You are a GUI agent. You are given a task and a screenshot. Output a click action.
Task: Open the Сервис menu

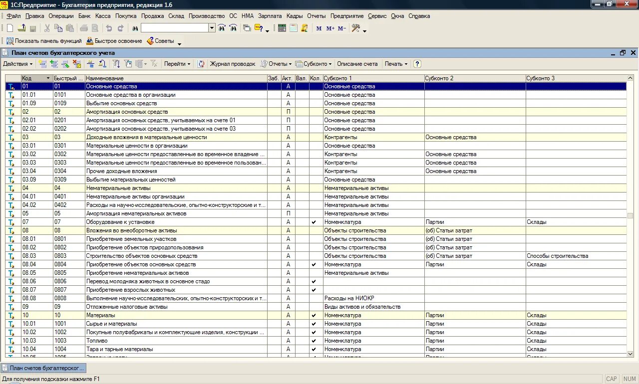[377, 16]
